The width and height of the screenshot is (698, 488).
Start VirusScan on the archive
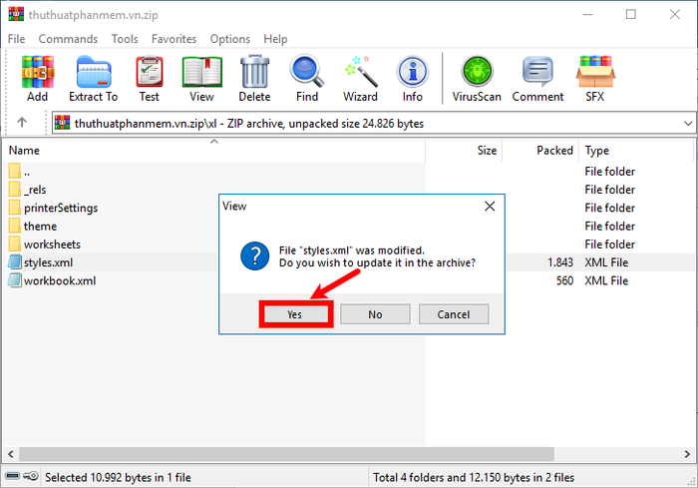(x=477, y=79)
